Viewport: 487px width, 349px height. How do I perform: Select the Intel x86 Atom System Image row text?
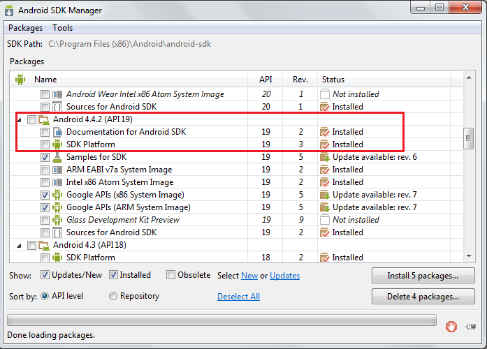(120, 182)
